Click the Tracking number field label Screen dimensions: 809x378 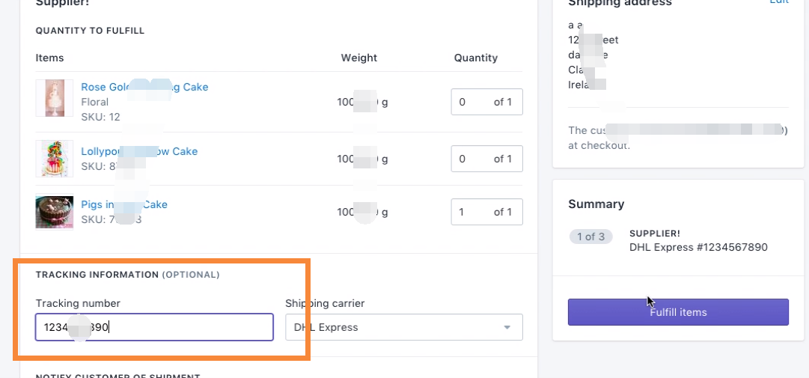[78, 303]
